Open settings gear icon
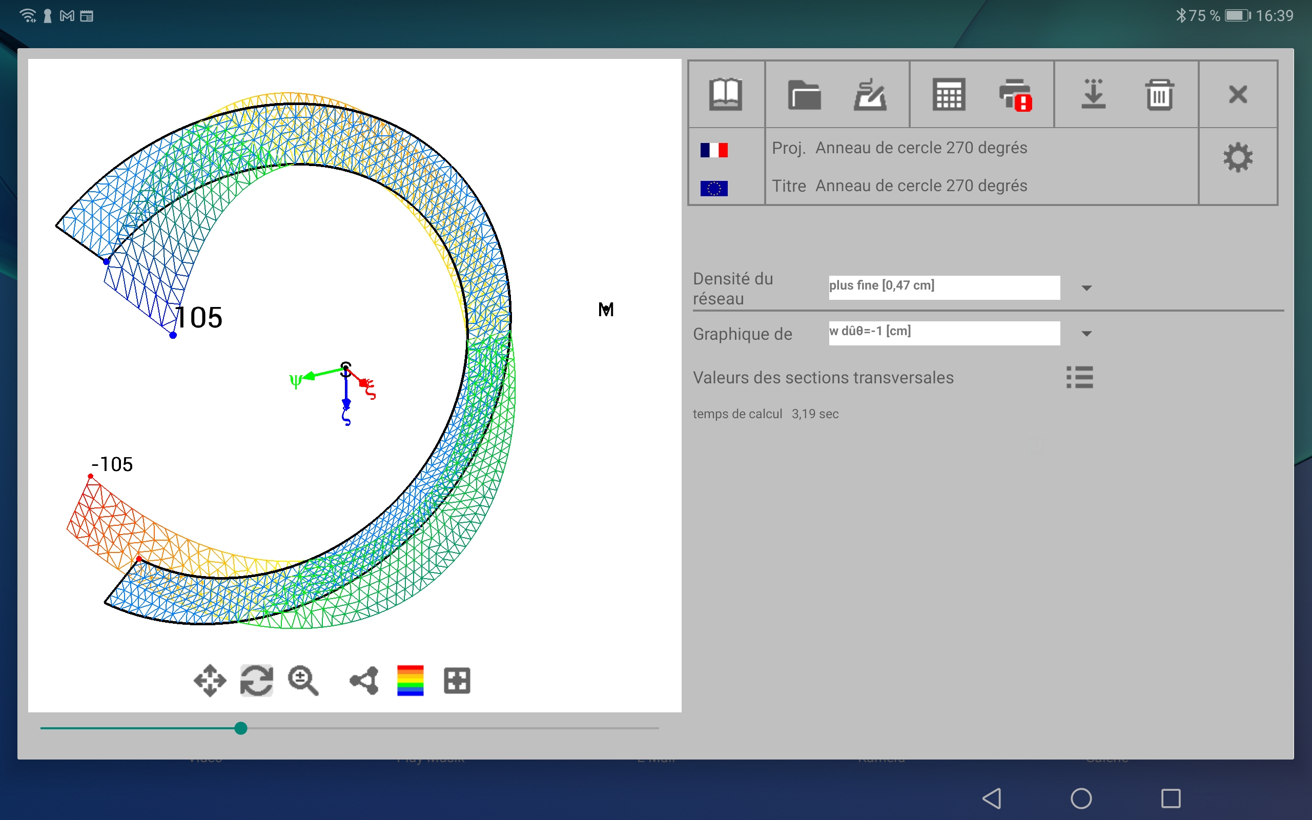The image size is (1312, 820). pyautogui.click(x=1238, y=158)
